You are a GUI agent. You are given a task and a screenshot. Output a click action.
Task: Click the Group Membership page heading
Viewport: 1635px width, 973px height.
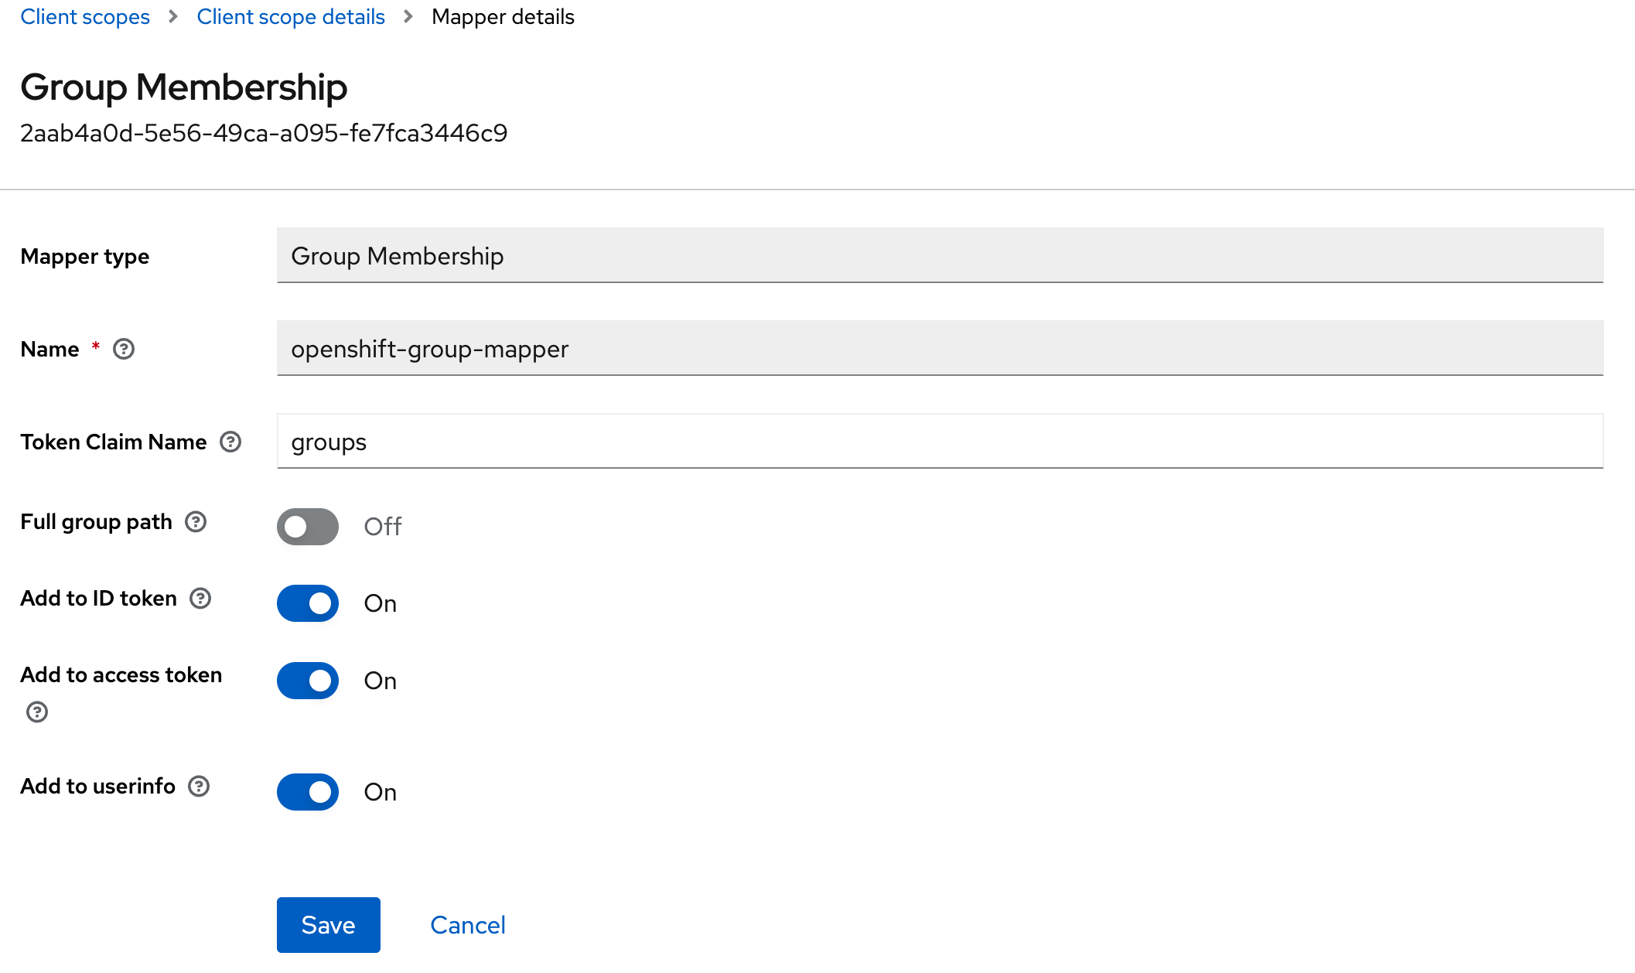tap(183, 87)
